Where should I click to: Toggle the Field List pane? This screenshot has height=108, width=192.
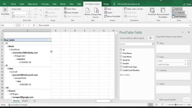pyautogui.click(x=177, y=9)
